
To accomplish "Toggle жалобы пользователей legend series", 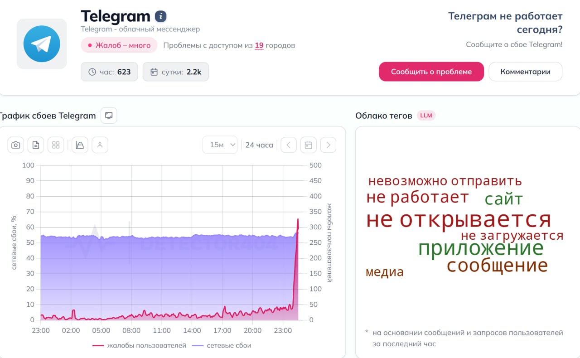I will tap(140, 345).
